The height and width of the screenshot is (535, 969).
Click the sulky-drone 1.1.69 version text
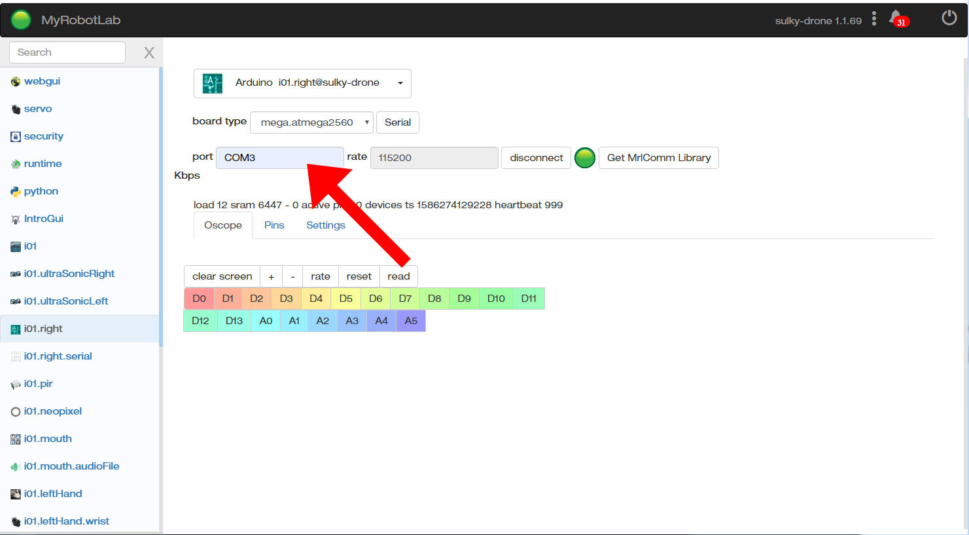coord(819,21)
